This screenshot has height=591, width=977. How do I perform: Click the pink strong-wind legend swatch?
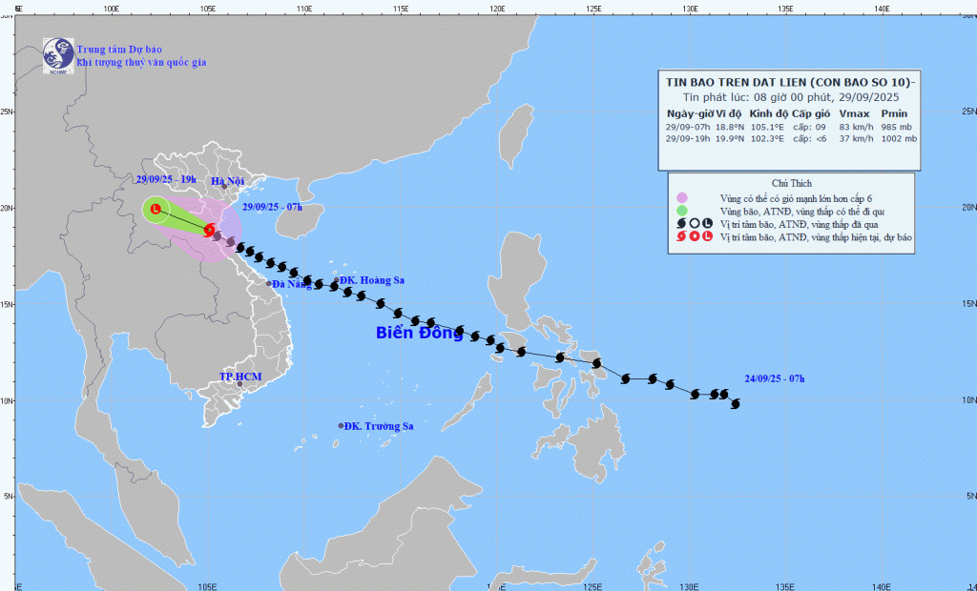(x=682, y=197)
